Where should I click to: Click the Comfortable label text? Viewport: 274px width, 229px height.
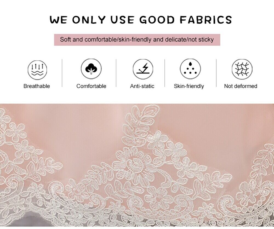pos(91,86)
